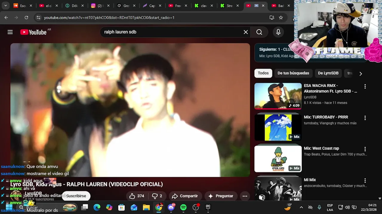Close the SoundCloud 'Escu' tab
382x214 pixels.
click(x=31, y=6)
